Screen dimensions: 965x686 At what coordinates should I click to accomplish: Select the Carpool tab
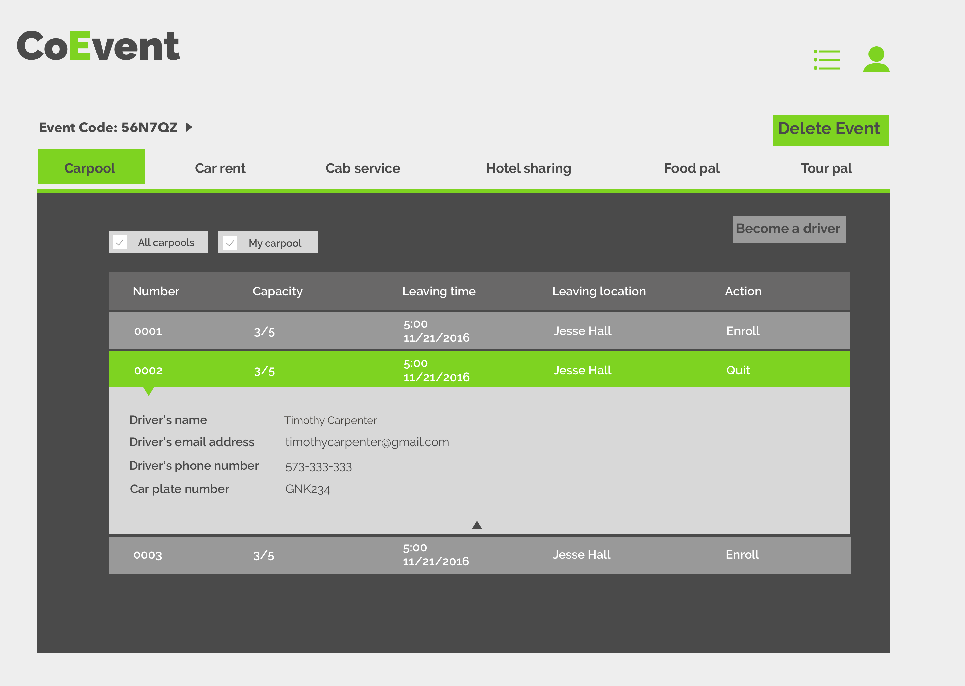point(91,167)
